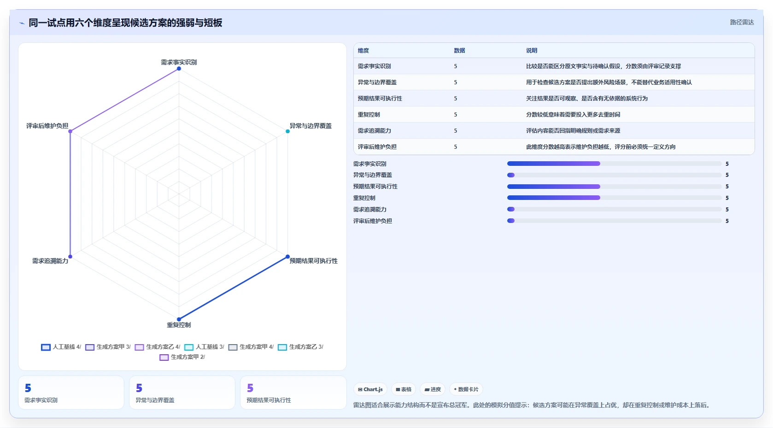Click the 说明 column header

532,51
